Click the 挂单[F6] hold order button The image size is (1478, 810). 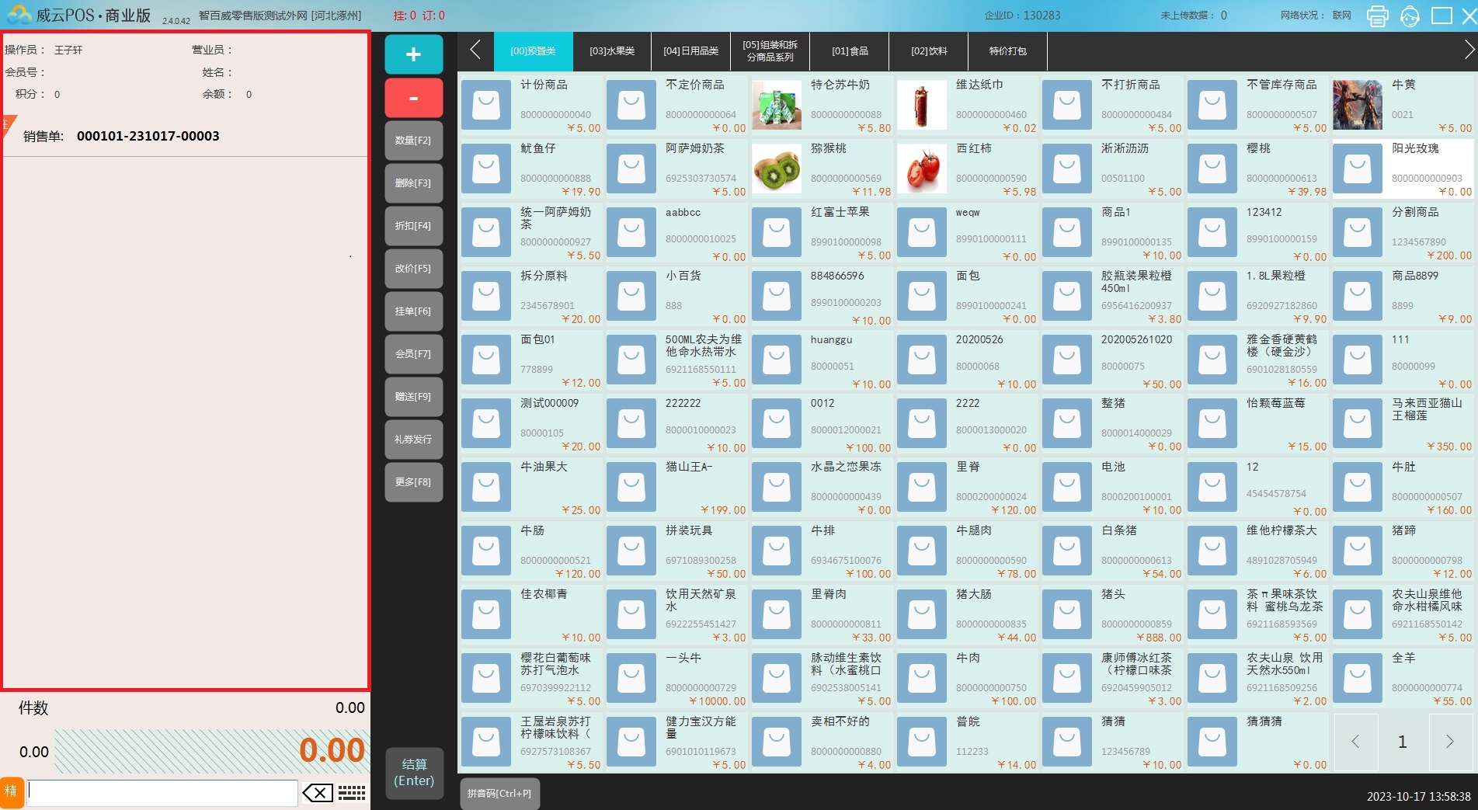pyautogui.click(x=413, y=311)
